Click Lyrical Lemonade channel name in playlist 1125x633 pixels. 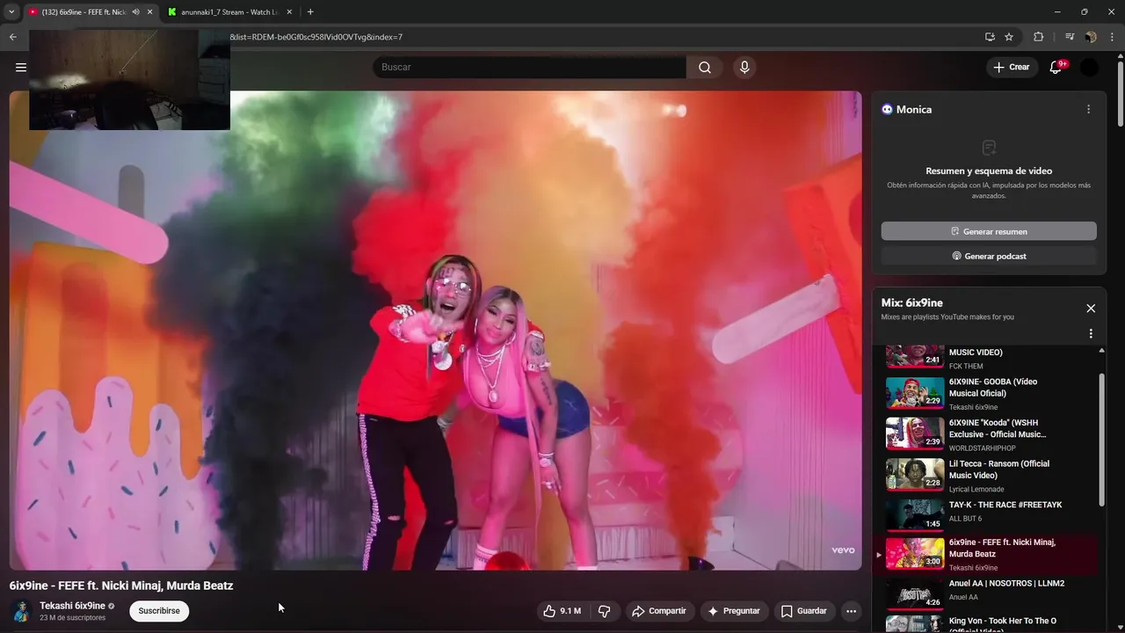[x=976, y=490]
